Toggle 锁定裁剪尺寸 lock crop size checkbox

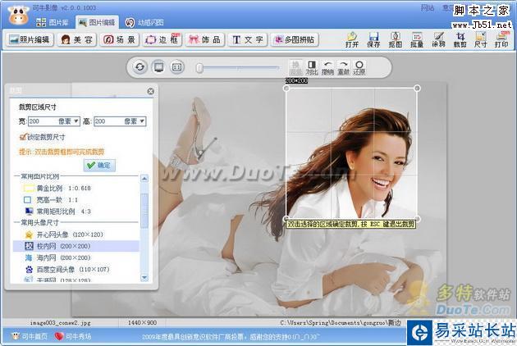pos(23,137)
